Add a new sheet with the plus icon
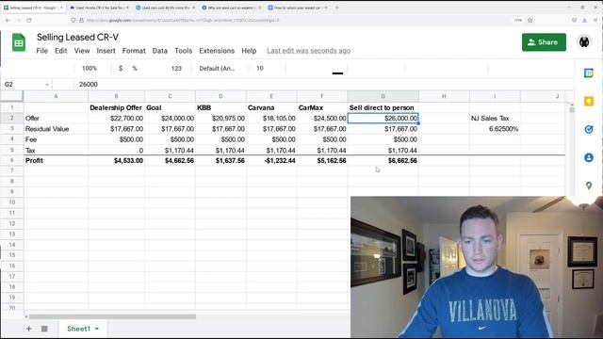 [29, 329]
